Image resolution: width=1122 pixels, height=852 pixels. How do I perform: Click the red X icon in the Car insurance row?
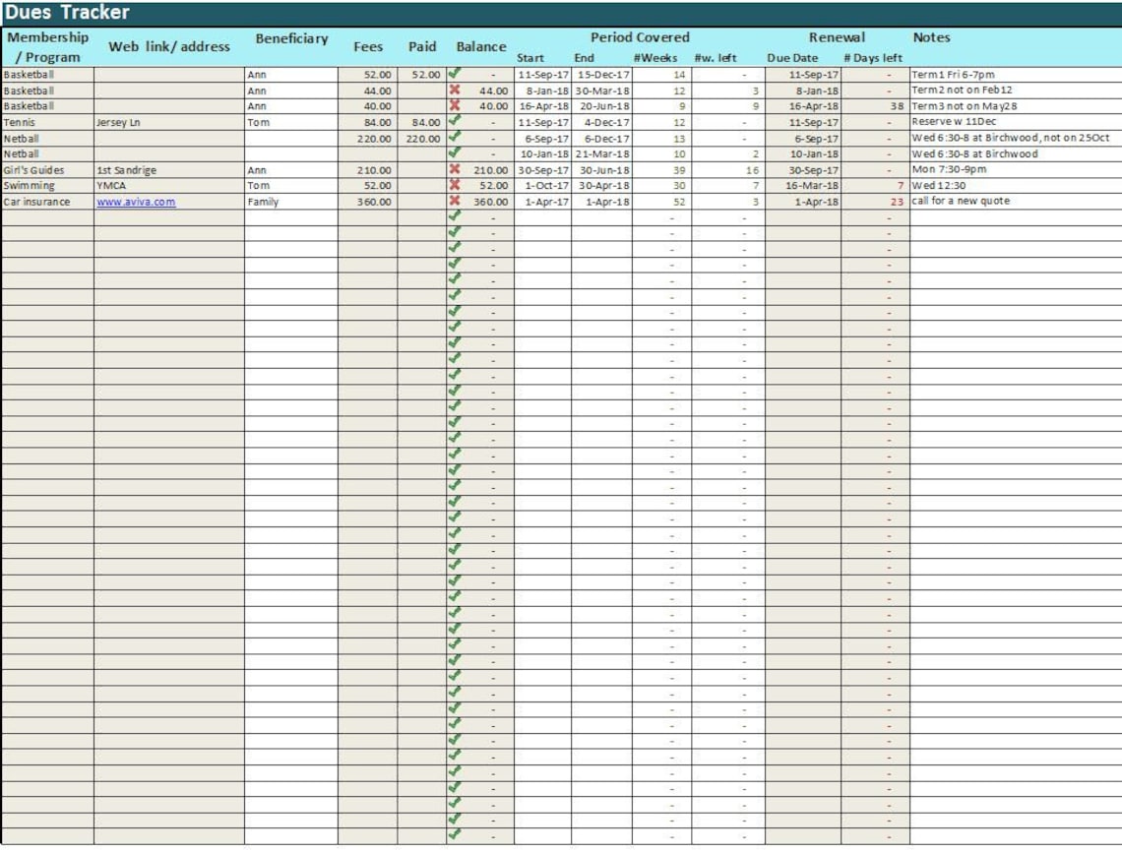pyautogui.click(x=455, y=201)
